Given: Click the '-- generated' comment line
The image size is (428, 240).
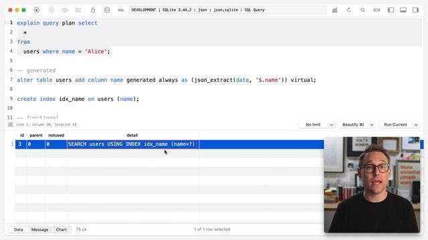Looking at the screenshot, I should point(36,71).
